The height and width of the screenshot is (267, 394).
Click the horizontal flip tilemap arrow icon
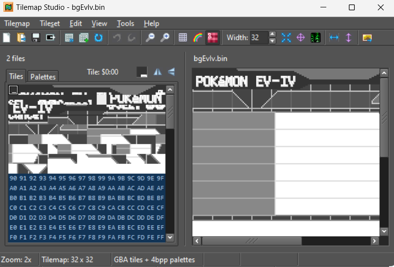click(334, 37)
